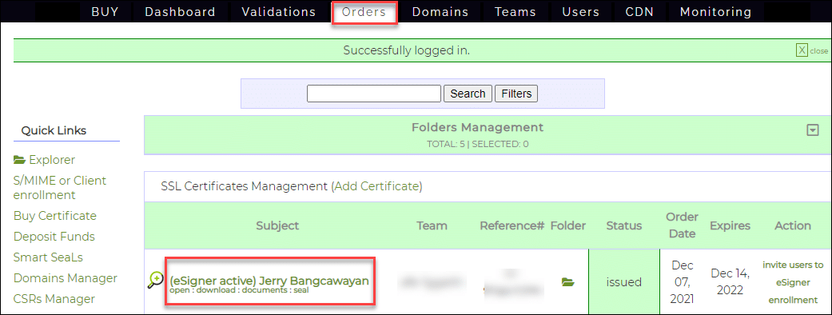Viewport: 832px width, 315px height.
Task: Go to the Domains tab
Action: [x=440, y=12]
